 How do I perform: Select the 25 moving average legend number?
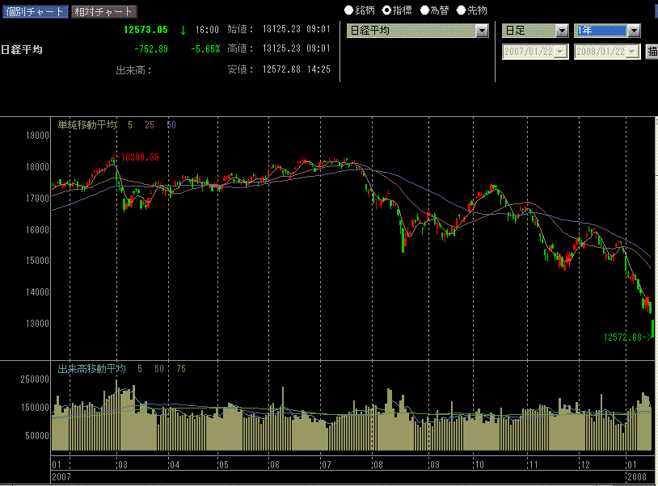(150, 125)
